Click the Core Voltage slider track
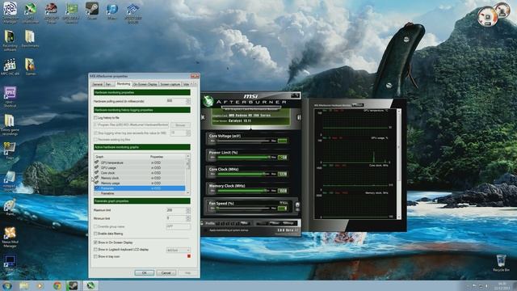 (x=243, y=141)
